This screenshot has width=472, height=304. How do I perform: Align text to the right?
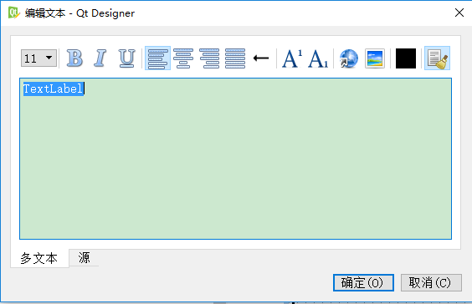209,58
